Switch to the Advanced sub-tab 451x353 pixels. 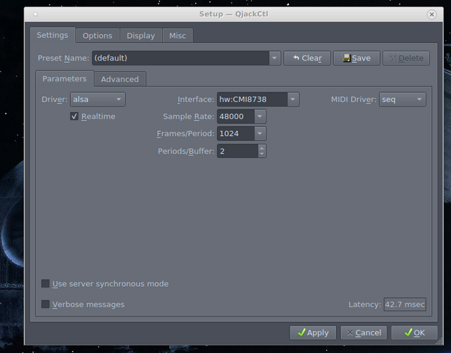tap(120, 79)
